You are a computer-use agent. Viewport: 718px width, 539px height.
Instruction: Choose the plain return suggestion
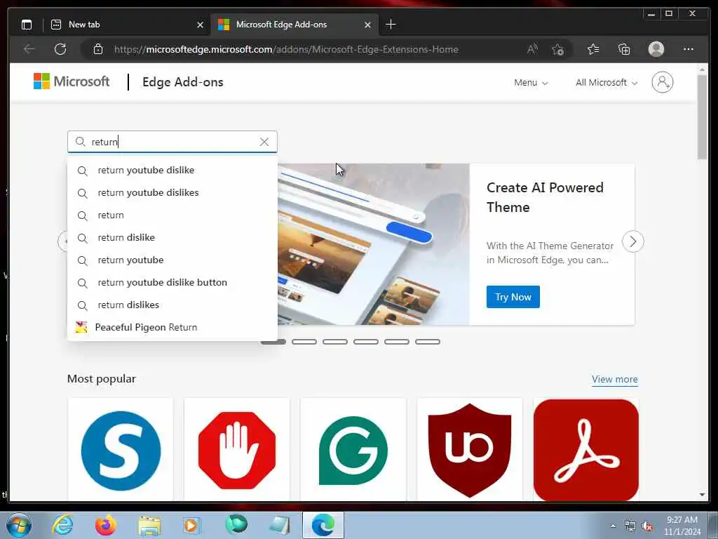click(x=172, y=215)
